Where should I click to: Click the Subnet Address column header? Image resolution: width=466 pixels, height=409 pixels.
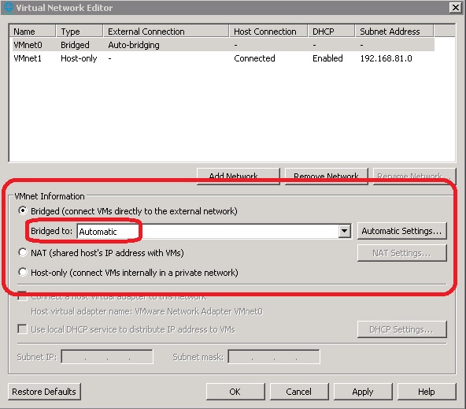pos(394,32)
